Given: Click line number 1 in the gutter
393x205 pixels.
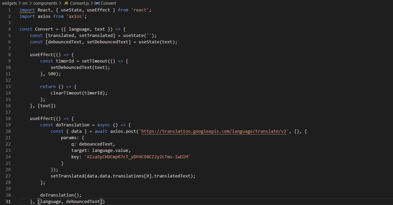Looking at the screenshot, I should (x=9, y=10).
